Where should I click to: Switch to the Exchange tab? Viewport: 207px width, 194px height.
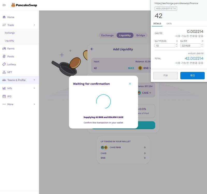[107, 35]
